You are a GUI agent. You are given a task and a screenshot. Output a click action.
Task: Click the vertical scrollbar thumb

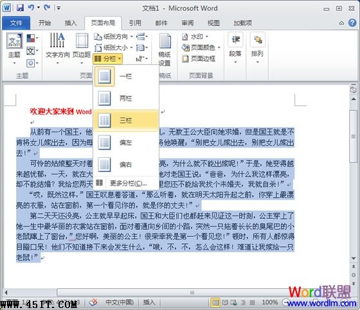[354, 137]
